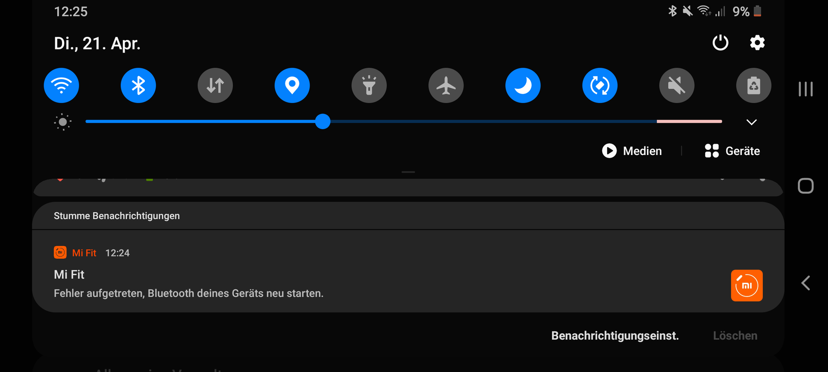Tap the home navigation button
Image resolution: width=828 pixels, height=372 pixels.
tap(806, 186)
